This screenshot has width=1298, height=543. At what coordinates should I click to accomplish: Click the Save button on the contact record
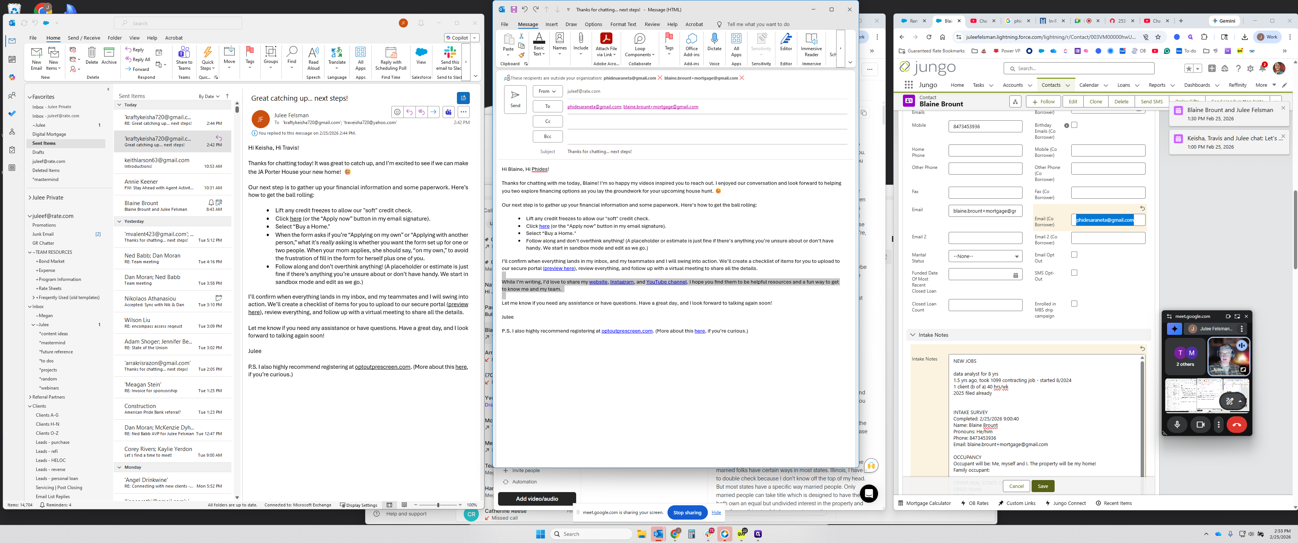click(1043, 486)
